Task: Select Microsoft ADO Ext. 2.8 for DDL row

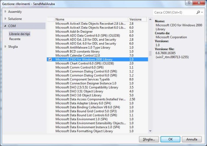Action: click(97, 39)
